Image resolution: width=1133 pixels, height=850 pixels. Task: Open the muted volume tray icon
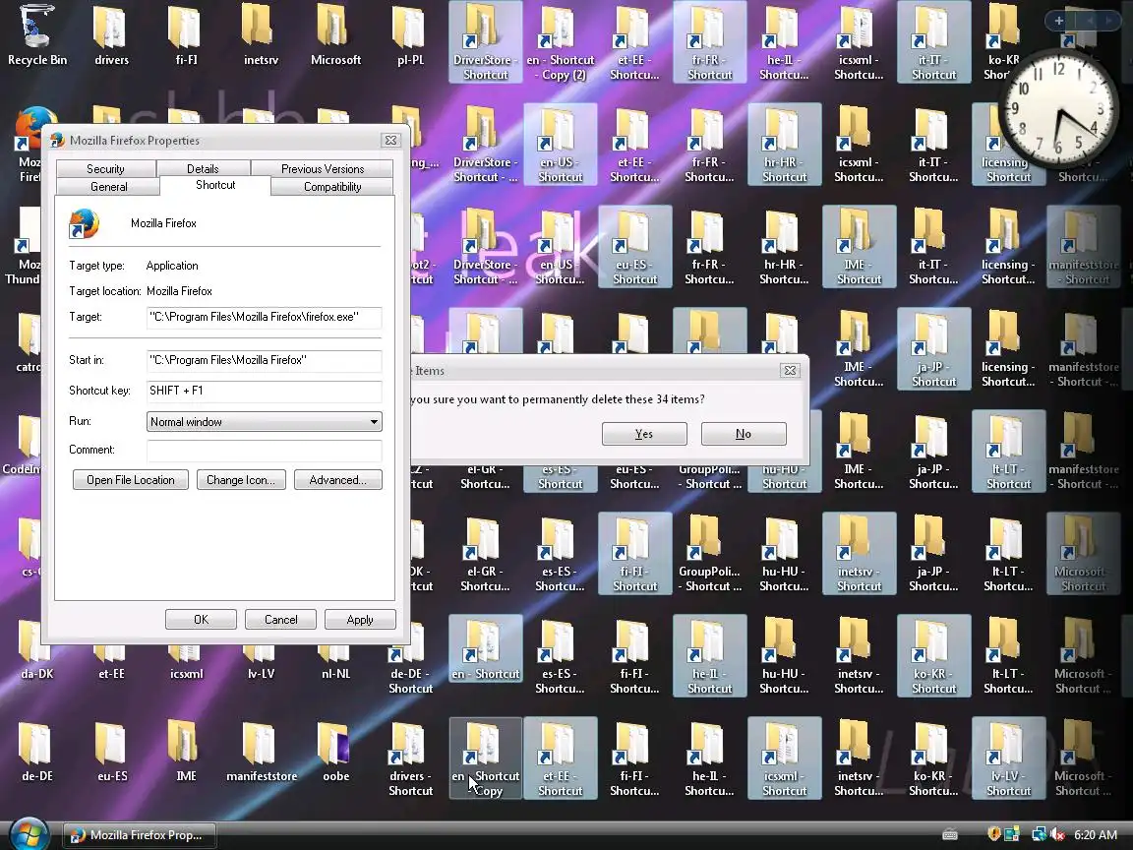coord(1057,834)
